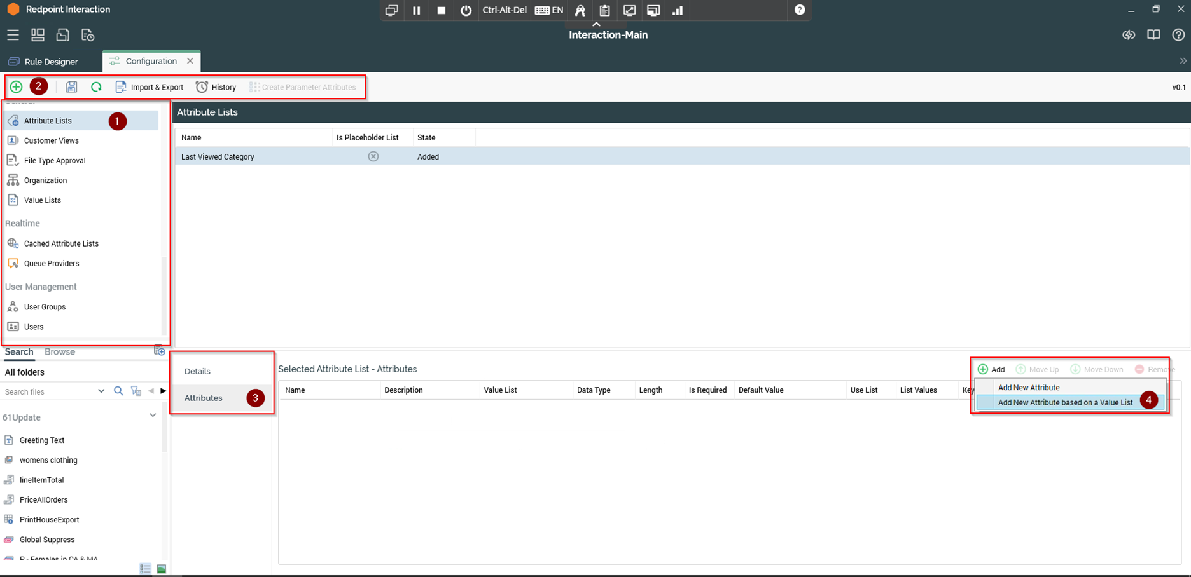Open the Attributes section tab
Viewport: 1191px width, 577px height.
[x=204, y=398]
